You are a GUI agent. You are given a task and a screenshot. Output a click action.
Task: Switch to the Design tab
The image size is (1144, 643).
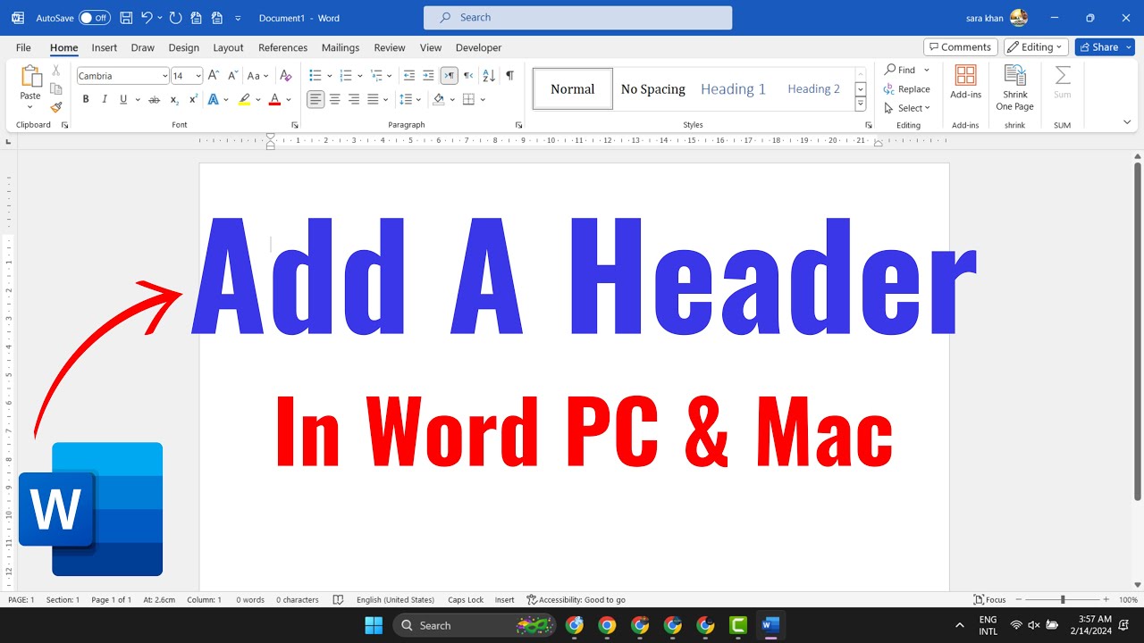click(x=184, y=47)
